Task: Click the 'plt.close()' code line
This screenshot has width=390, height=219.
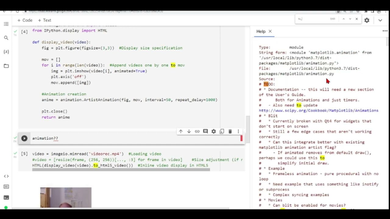Action: tap(55, 111)
